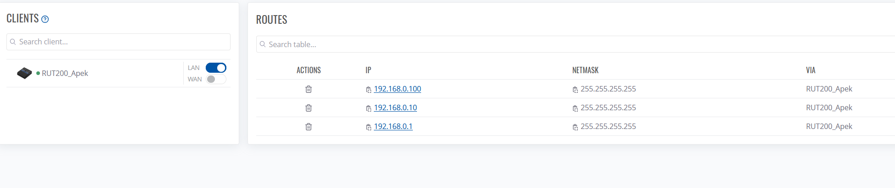Disable the LAN toggle for RUT200_Apek
This screenshot has height=188, width=895.
click(x=216, y=68)
